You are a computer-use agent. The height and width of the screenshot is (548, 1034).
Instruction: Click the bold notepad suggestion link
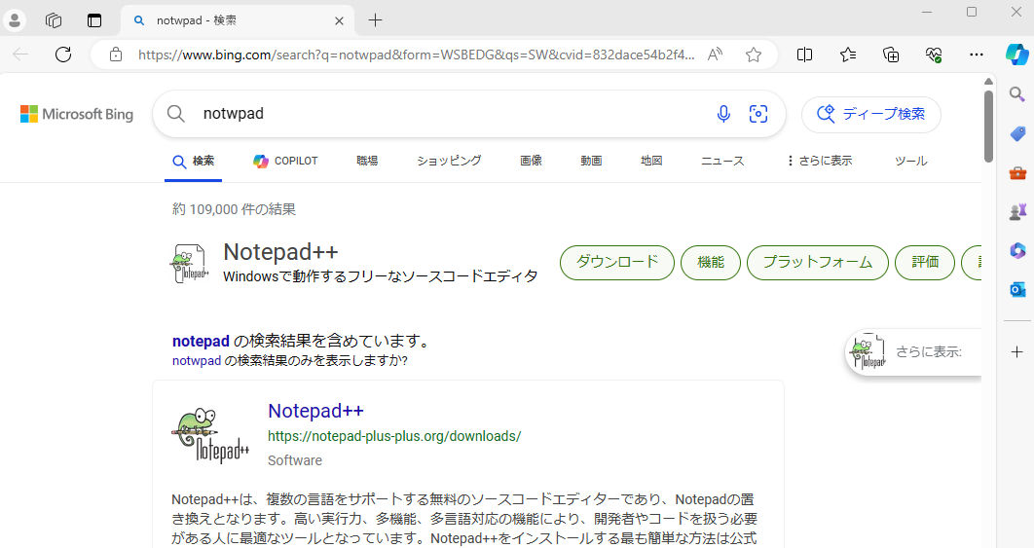[201, 341]
